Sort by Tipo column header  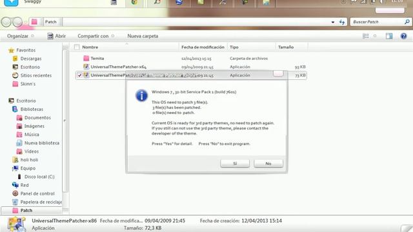point(234,47)
